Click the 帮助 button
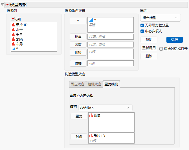189x150 pixels. point(149,40)
